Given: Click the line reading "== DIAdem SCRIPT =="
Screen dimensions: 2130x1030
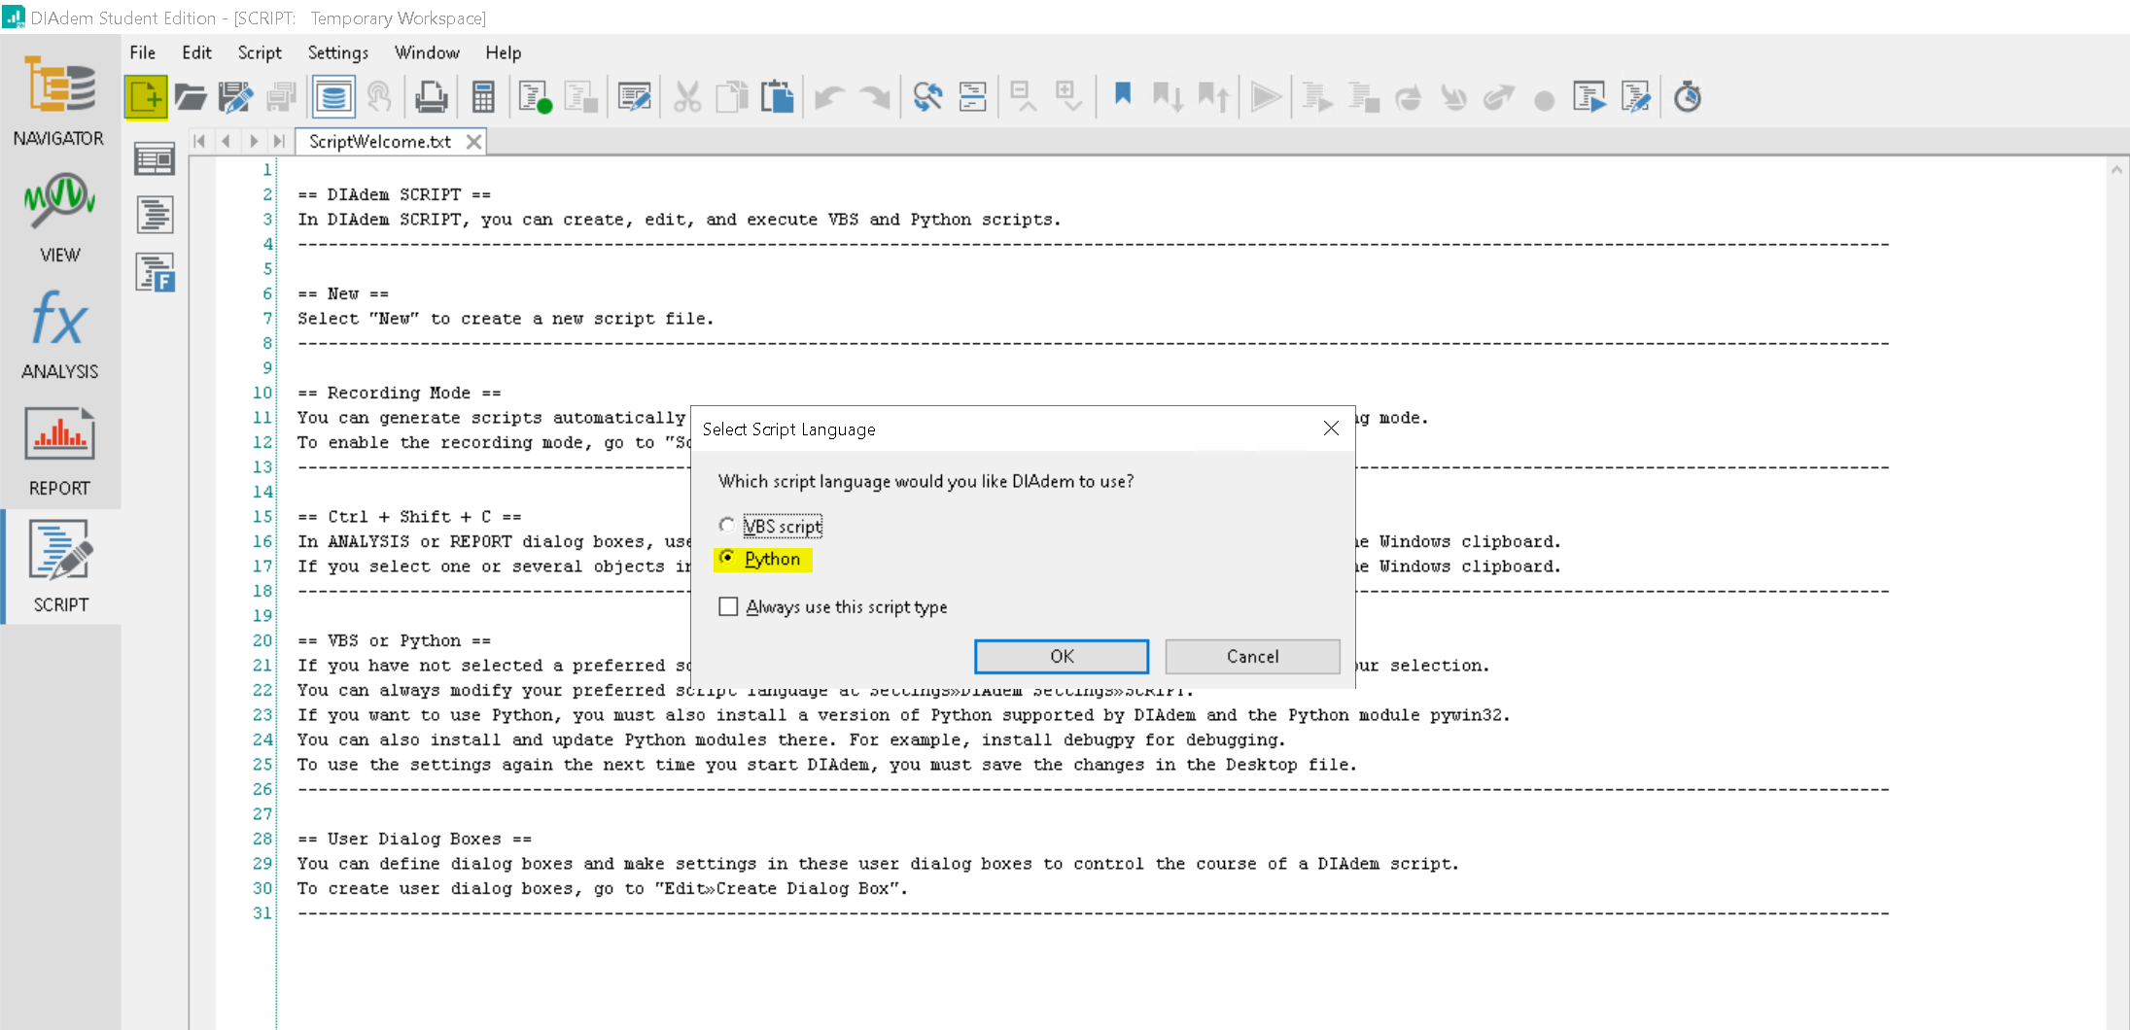Looking at the screenshot, I should 394,194.
